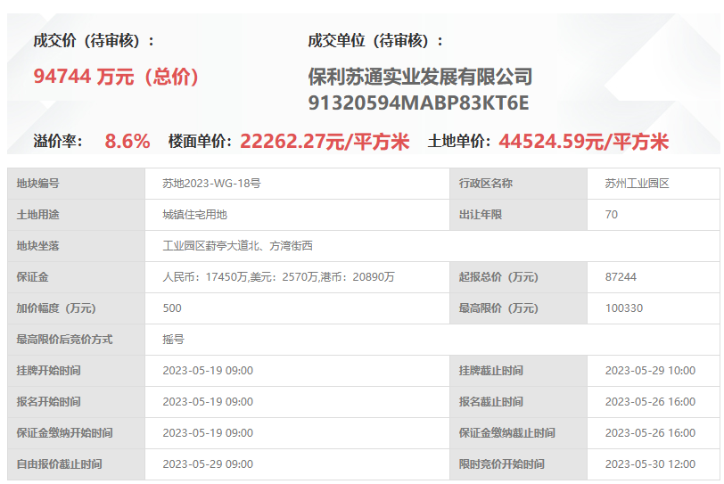Click the 出让年限 label cell
The image size is (724, 484).
point(519,215)
